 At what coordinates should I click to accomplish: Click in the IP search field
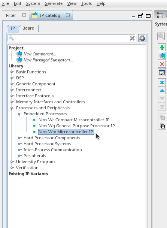click(71, 38)
